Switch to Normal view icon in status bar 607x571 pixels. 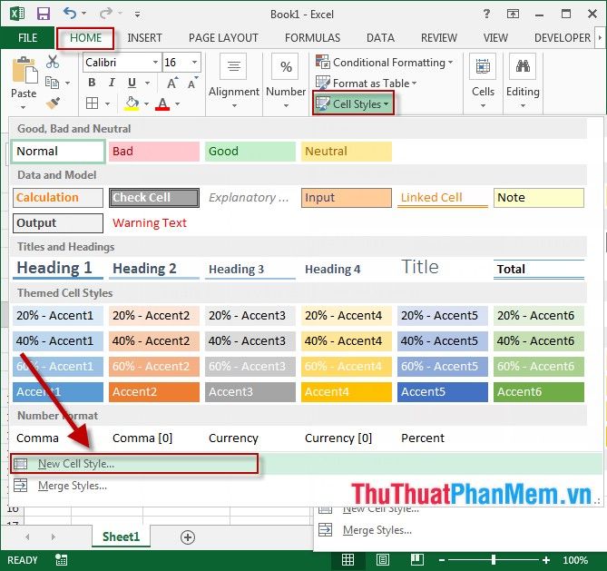[x=348, y=560]
